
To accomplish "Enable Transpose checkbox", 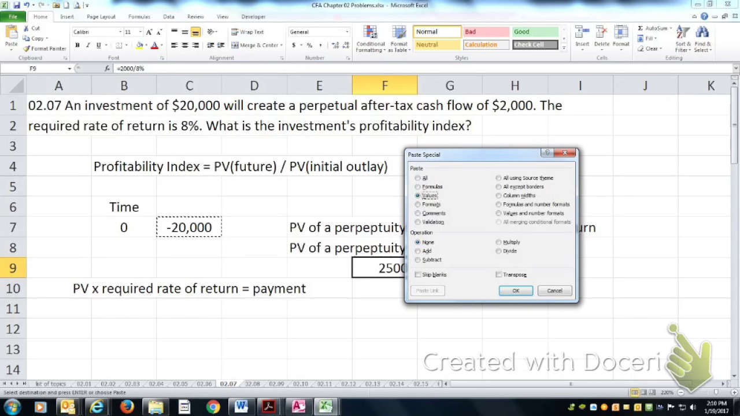I will click(x=499, y=274).
